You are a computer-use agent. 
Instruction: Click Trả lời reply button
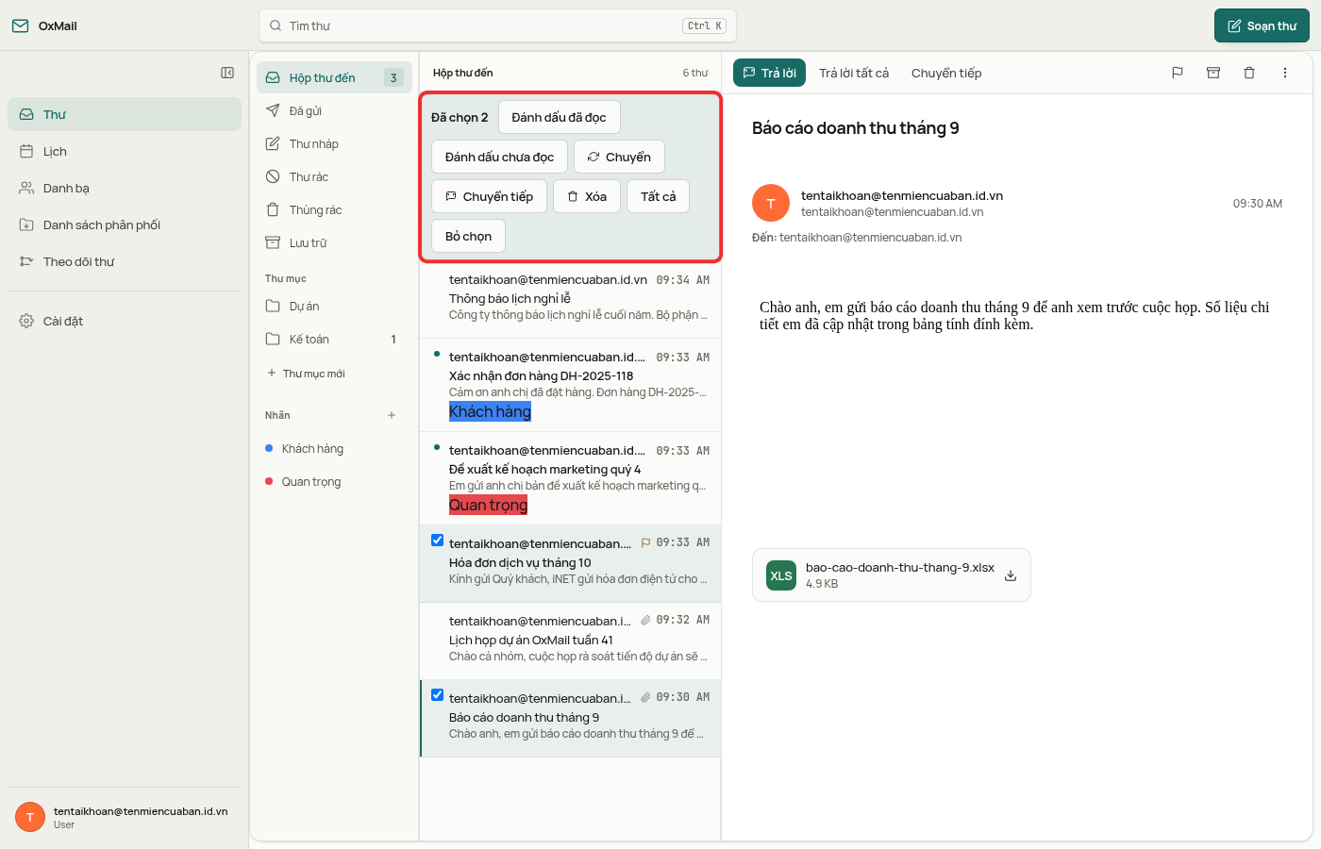pyautogui.click(x=769, y=73)
